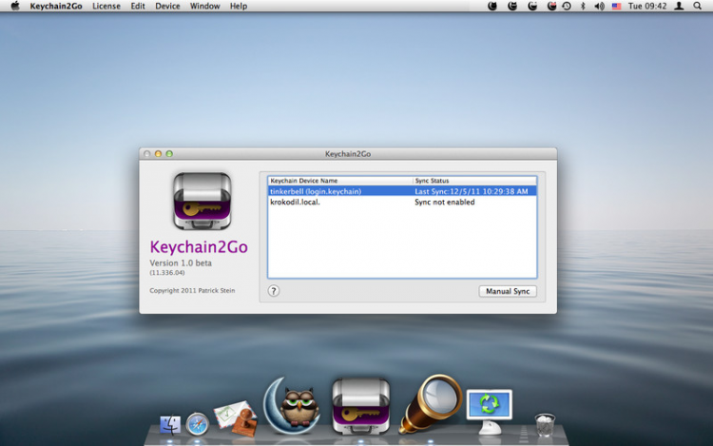The width and height of the screenshot is (713, 446).
Task: Click the Keychain2Go chest logo in window
Action: tap(202, 201)
